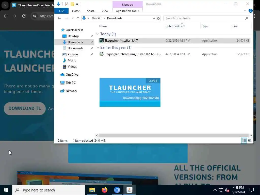The height and width of the screenshot is (195, 260).
Task: Click the search magnifier icon in Explorer
Action: (247, 18)
